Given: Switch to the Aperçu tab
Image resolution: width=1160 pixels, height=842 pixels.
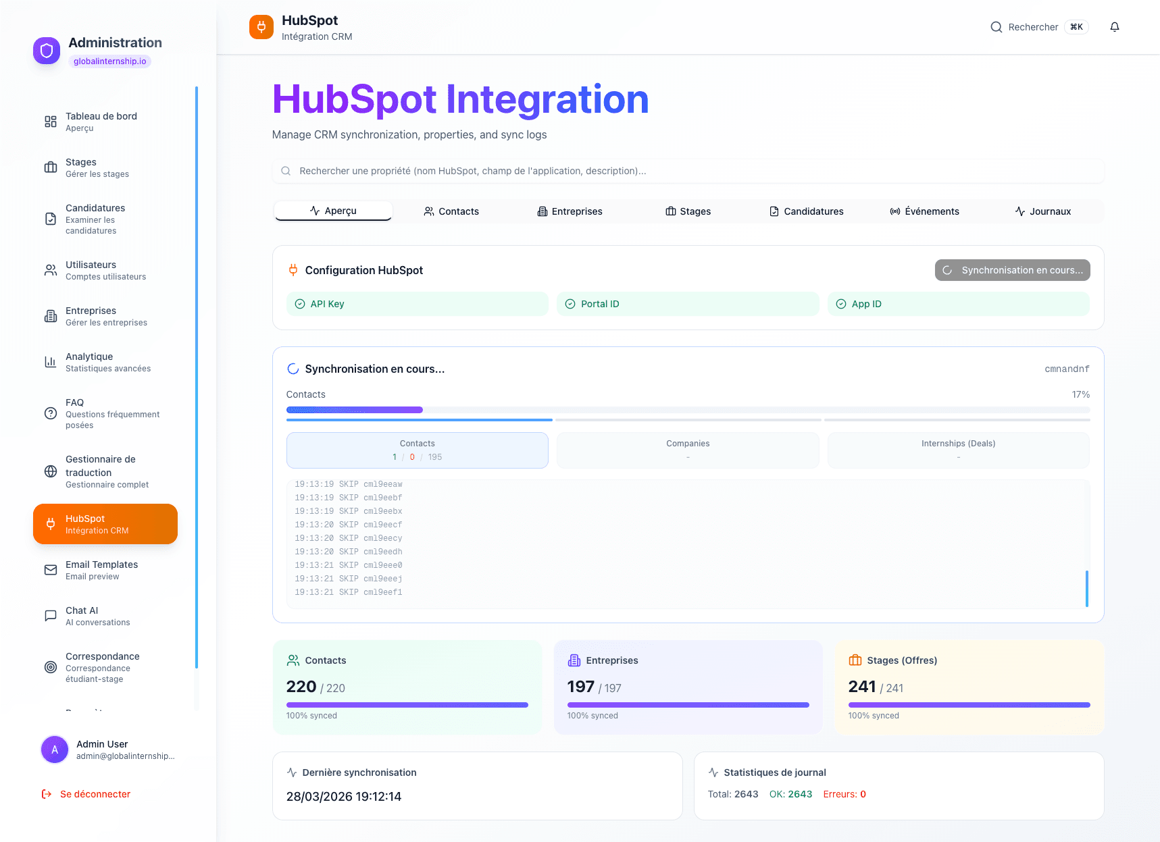Looking at the screenshot, I should [x=333, y=211].
